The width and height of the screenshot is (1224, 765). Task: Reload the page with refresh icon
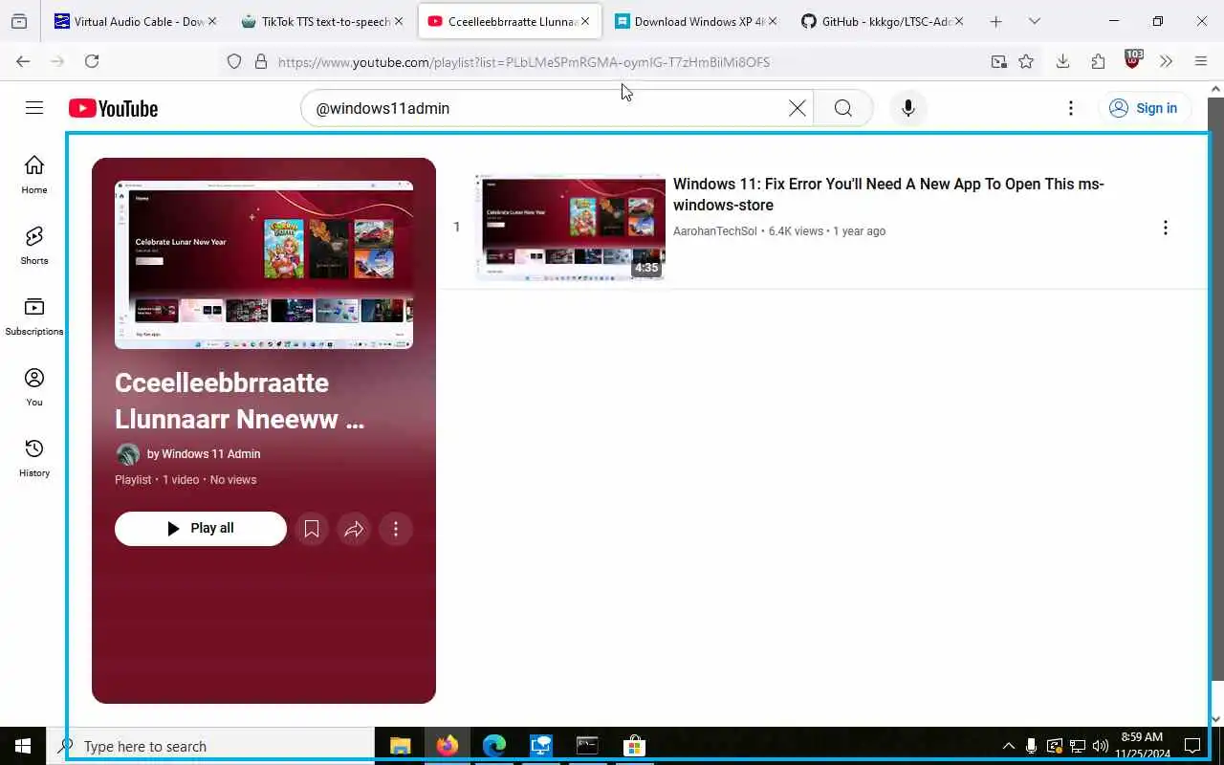[x=92, y=61]
